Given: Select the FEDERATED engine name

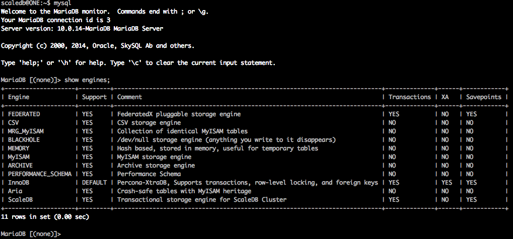Looking at the screenshot, I should [x=24, y=114].
